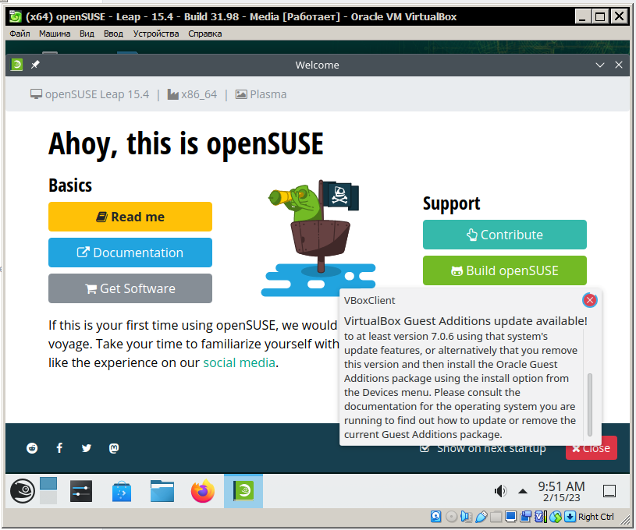The image size is (636, 530).
Task: Click the shared folders status icon
Action: pos(496,517)
